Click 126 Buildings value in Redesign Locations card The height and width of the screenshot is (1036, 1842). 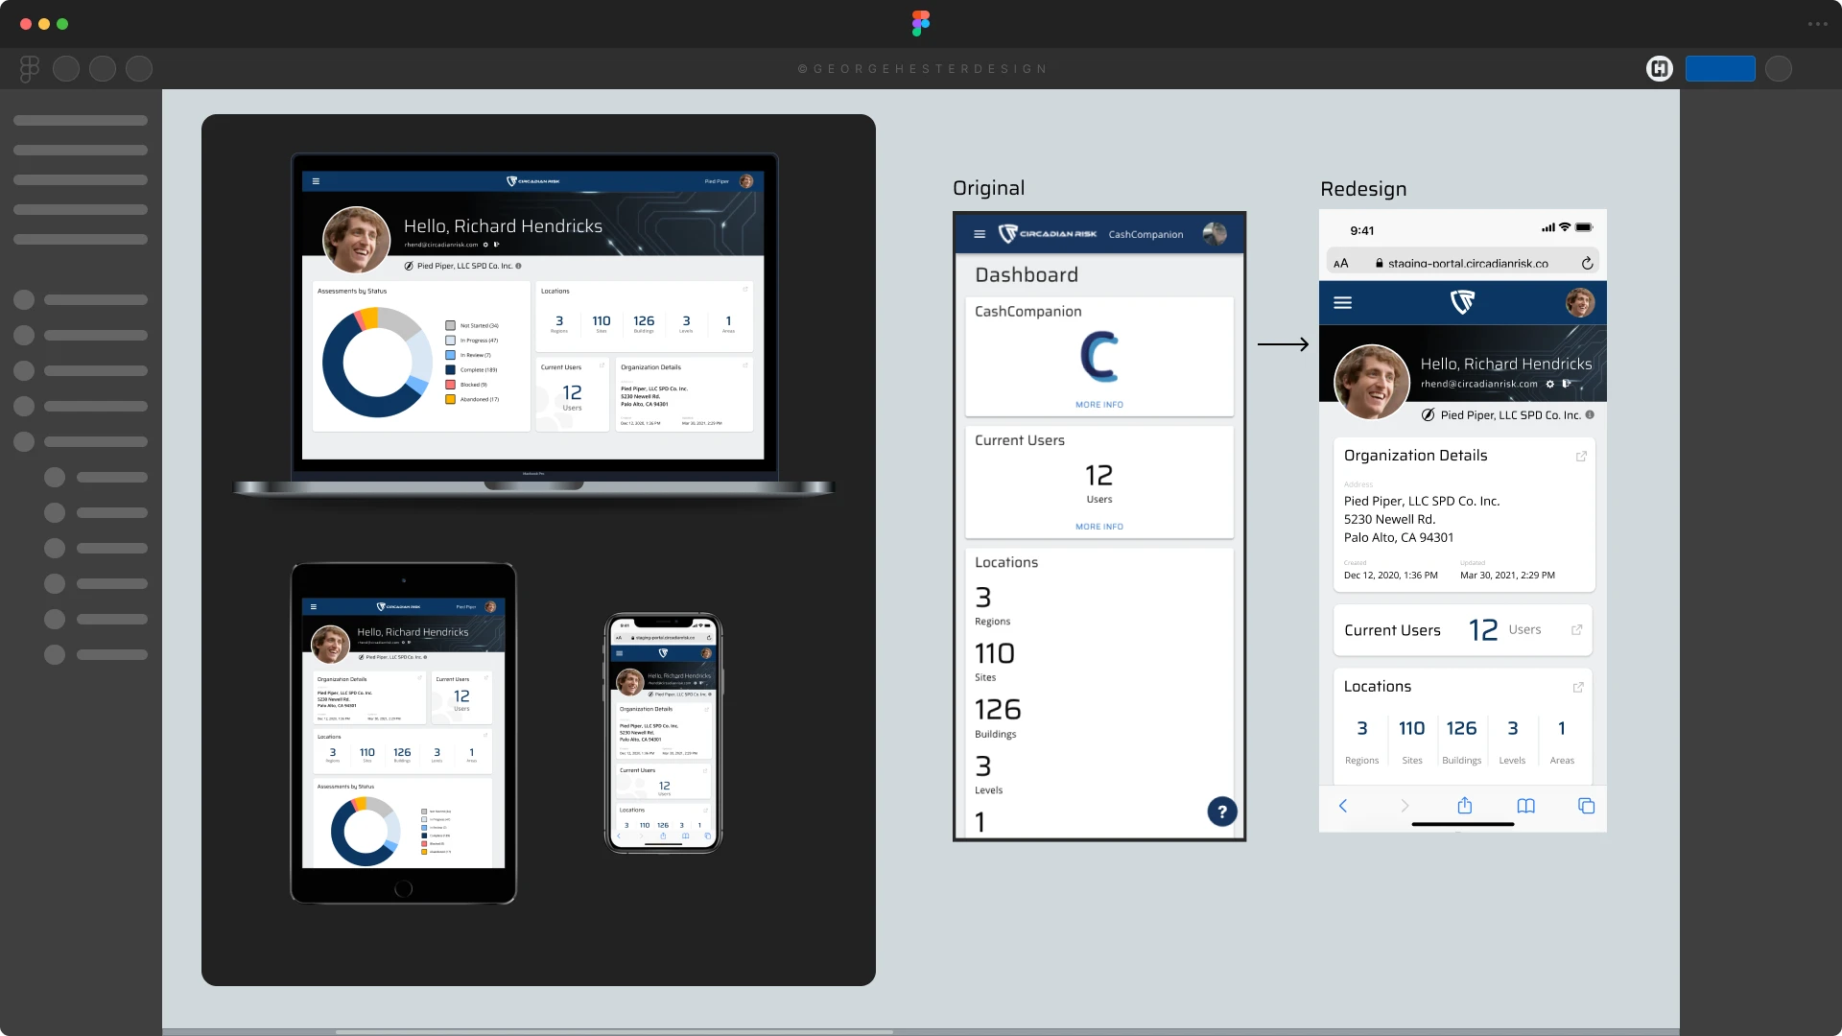click(x=1462, y=728)
